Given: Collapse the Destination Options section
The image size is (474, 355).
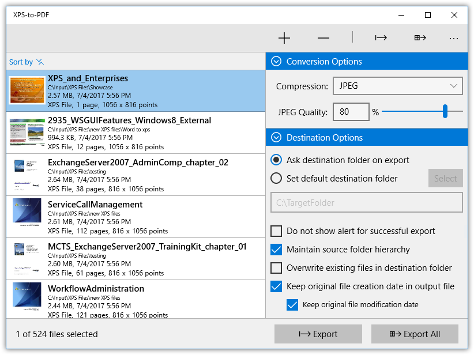Looking at the screenshot, I should pyautogui.click(x=276, y=138).
